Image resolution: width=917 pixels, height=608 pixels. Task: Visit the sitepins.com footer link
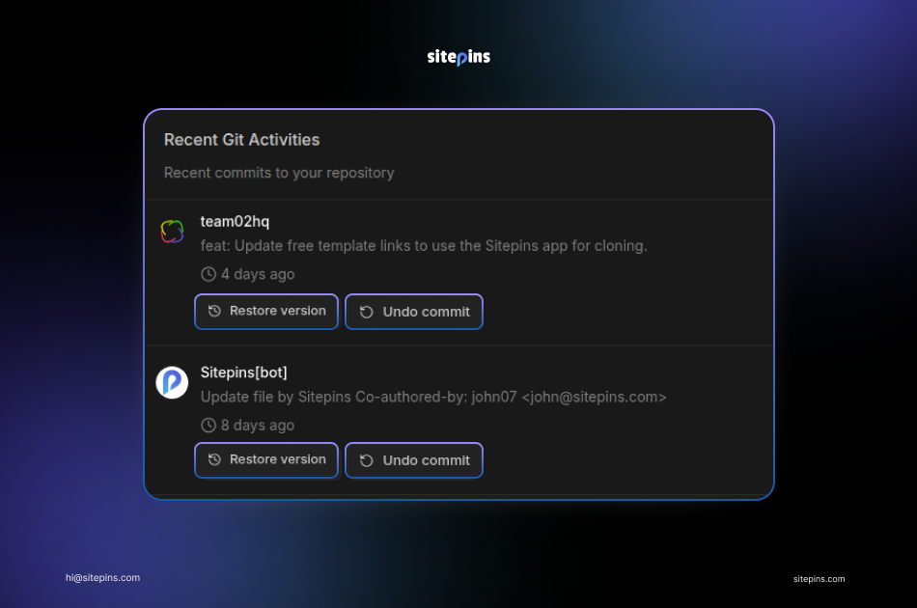click(819, 579)
